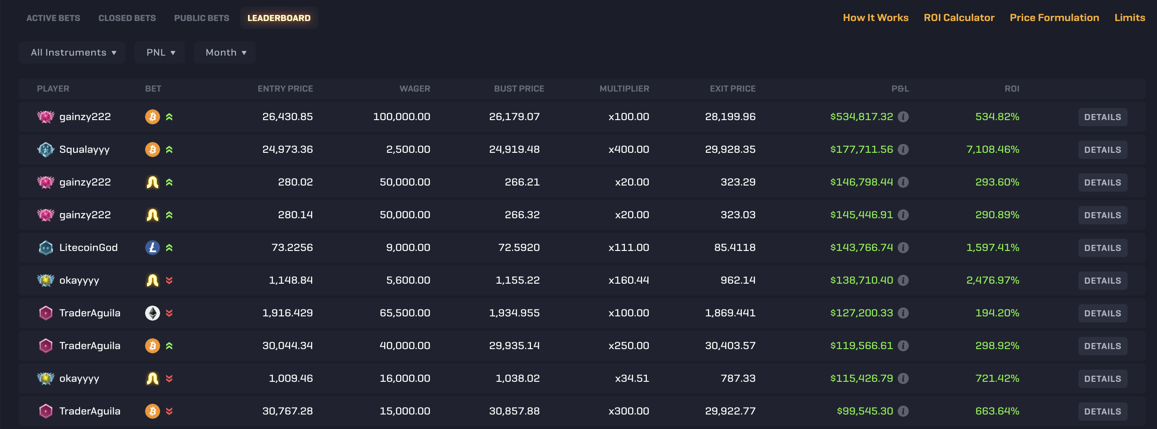Open the PNL sorting dropdown
1157x429 pixels.
160,52
